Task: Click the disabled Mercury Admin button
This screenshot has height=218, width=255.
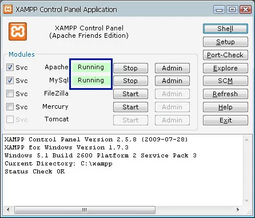Action: (x=172, y=107)
